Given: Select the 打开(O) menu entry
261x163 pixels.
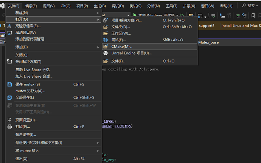Looking at the screenshot, I should [53, 19].
